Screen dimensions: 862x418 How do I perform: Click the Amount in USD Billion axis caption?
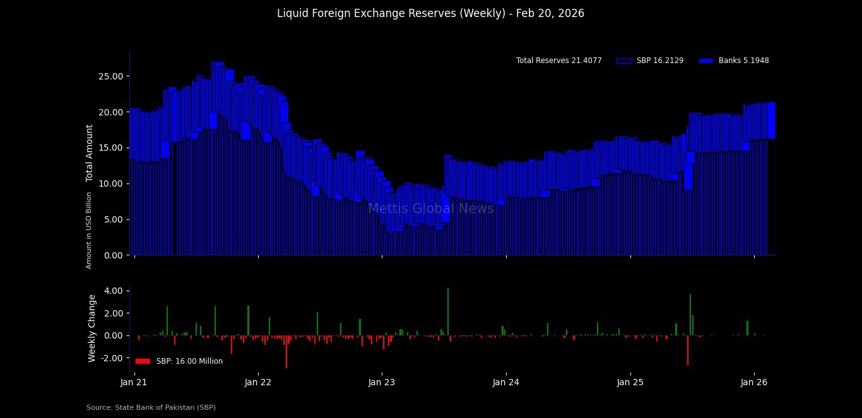point(90,230)
